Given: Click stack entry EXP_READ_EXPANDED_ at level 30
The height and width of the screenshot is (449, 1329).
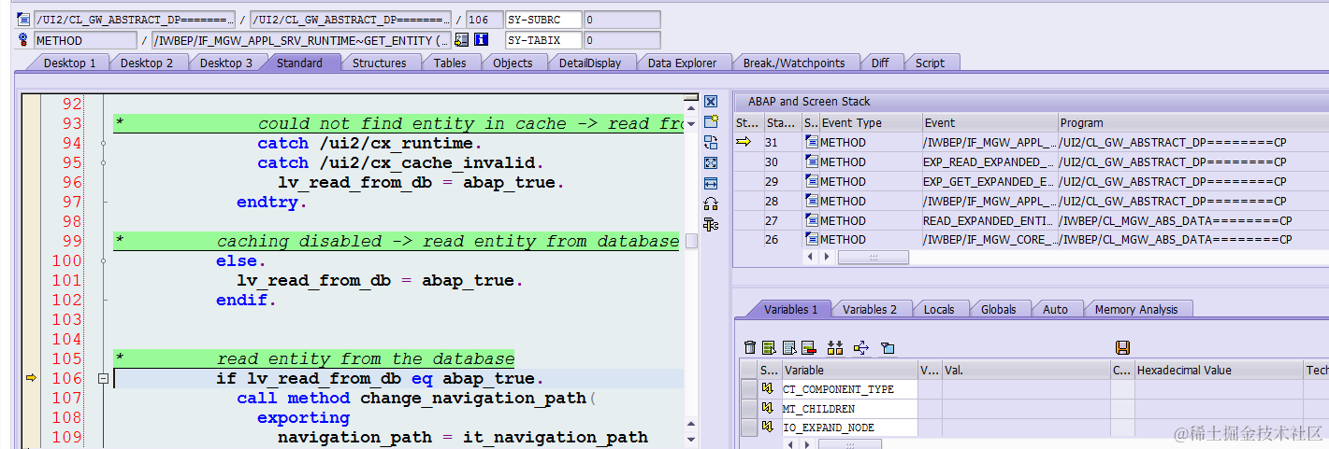Looking at the screenshot, I should (989, 162).
